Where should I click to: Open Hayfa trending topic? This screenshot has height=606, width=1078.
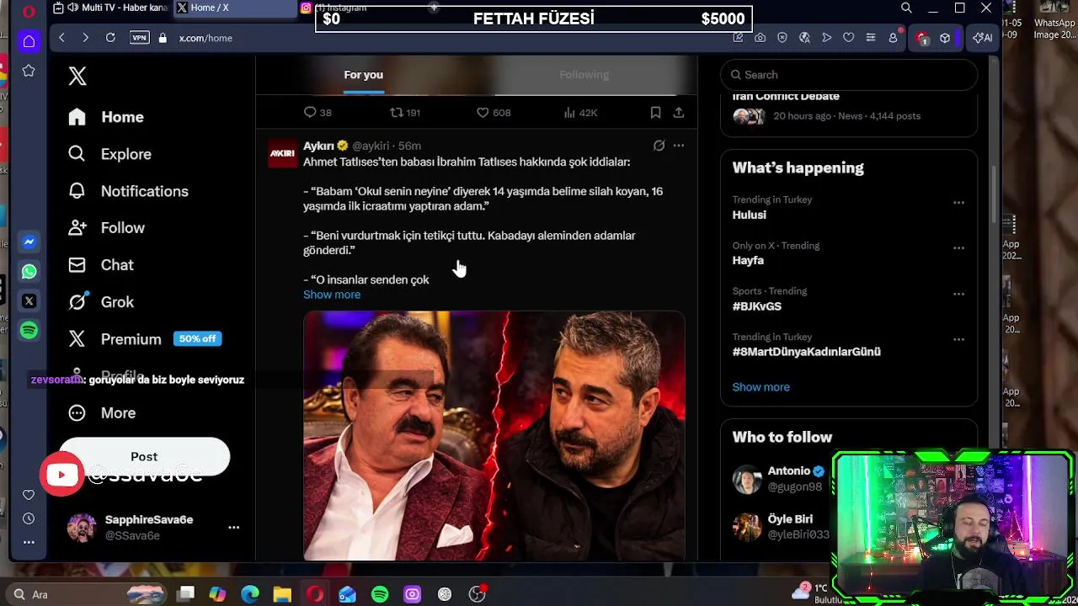748,260
